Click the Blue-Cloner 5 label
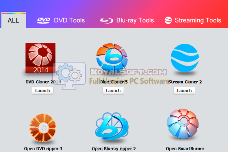This screenshot has height=152, width=228. pos(114,82)
